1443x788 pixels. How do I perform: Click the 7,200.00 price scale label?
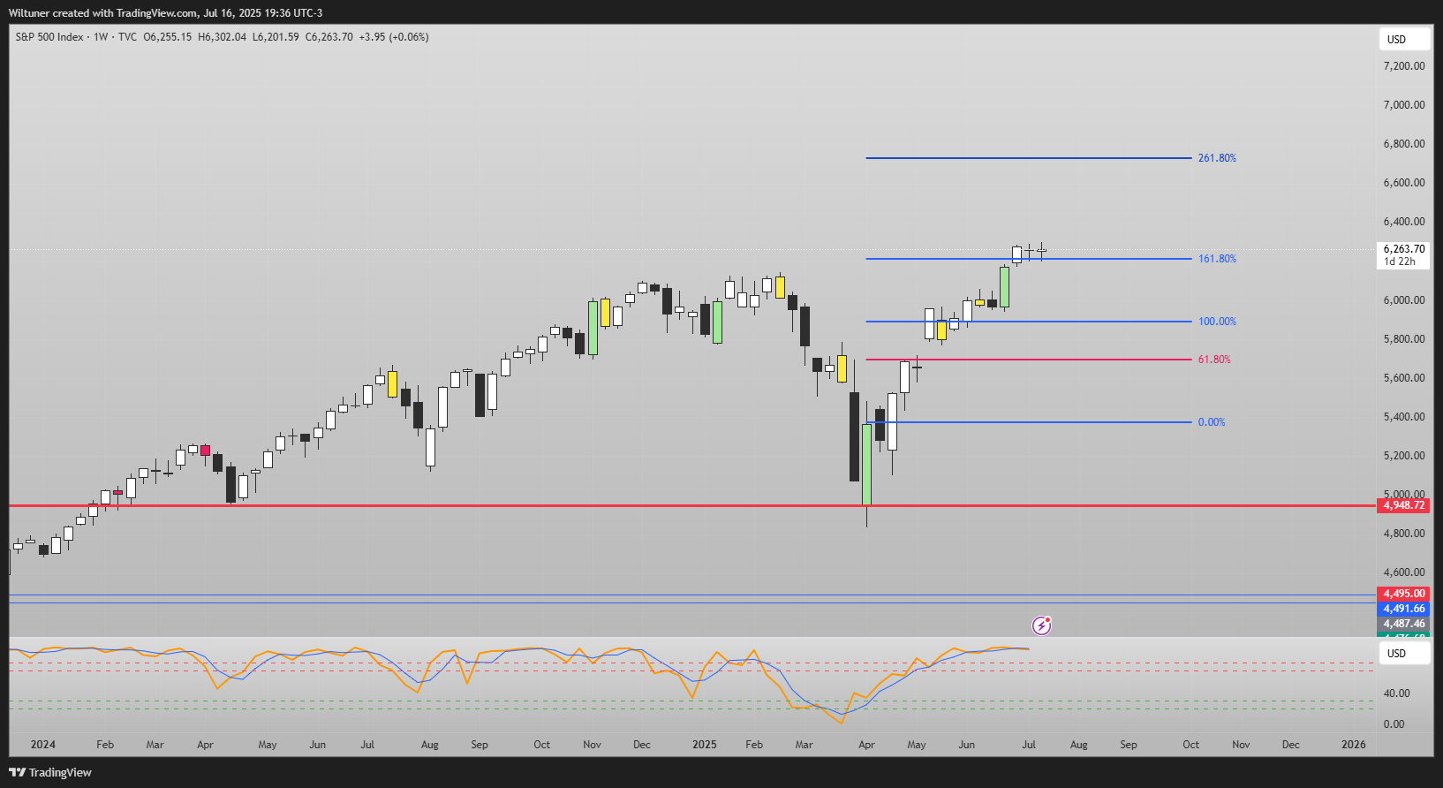[x=1404, y=66]
